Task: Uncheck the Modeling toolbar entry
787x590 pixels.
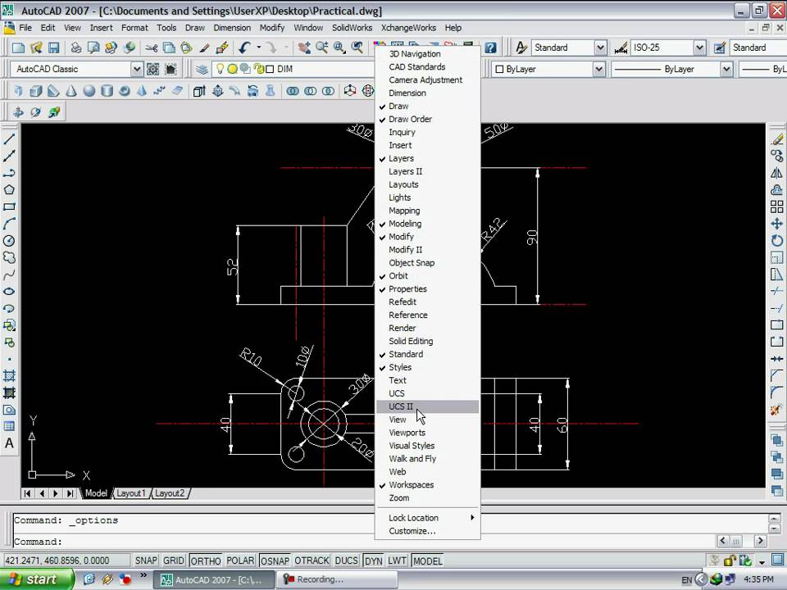Action: (405, 224)
